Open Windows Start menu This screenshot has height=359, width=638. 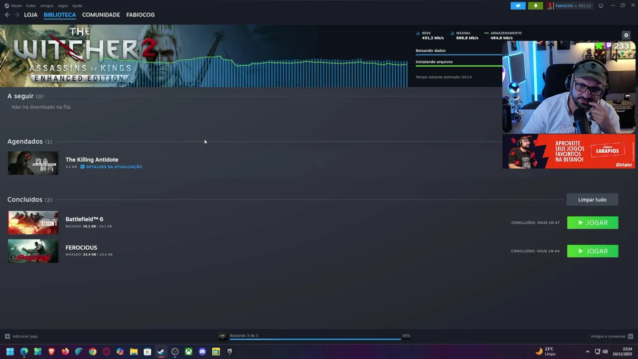point(10,352)
